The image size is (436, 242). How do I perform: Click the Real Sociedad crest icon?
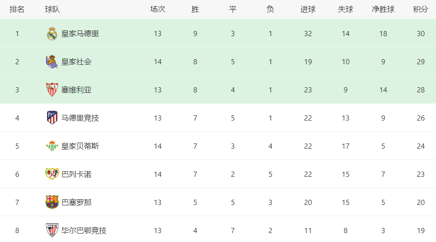coord(52,61)
